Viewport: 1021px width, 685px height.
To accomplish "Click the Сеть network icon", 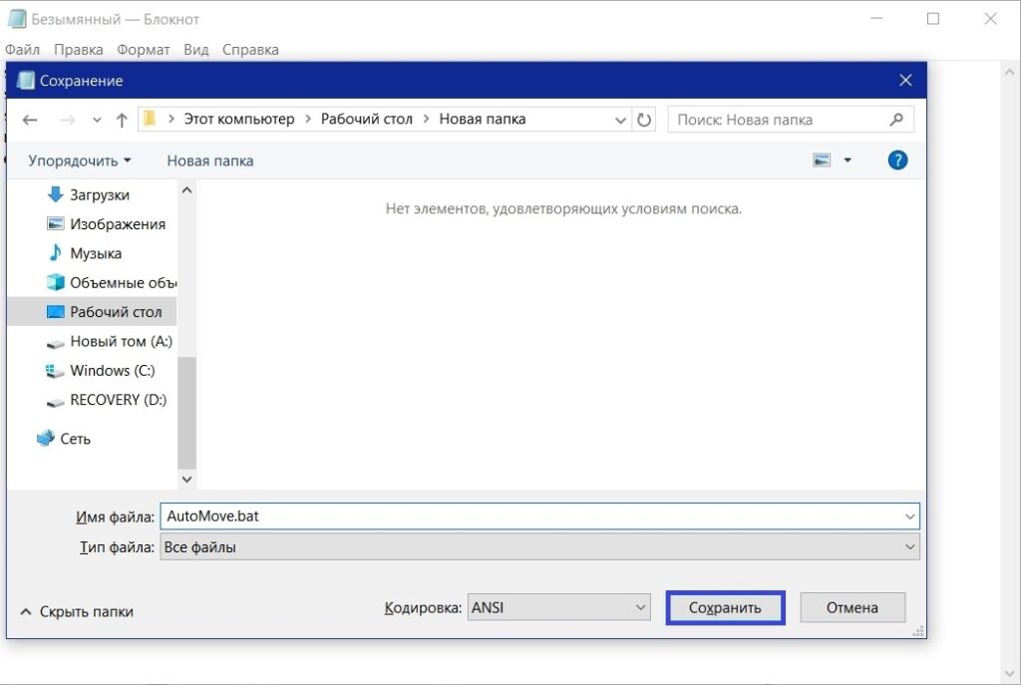I will pos(46,438).
